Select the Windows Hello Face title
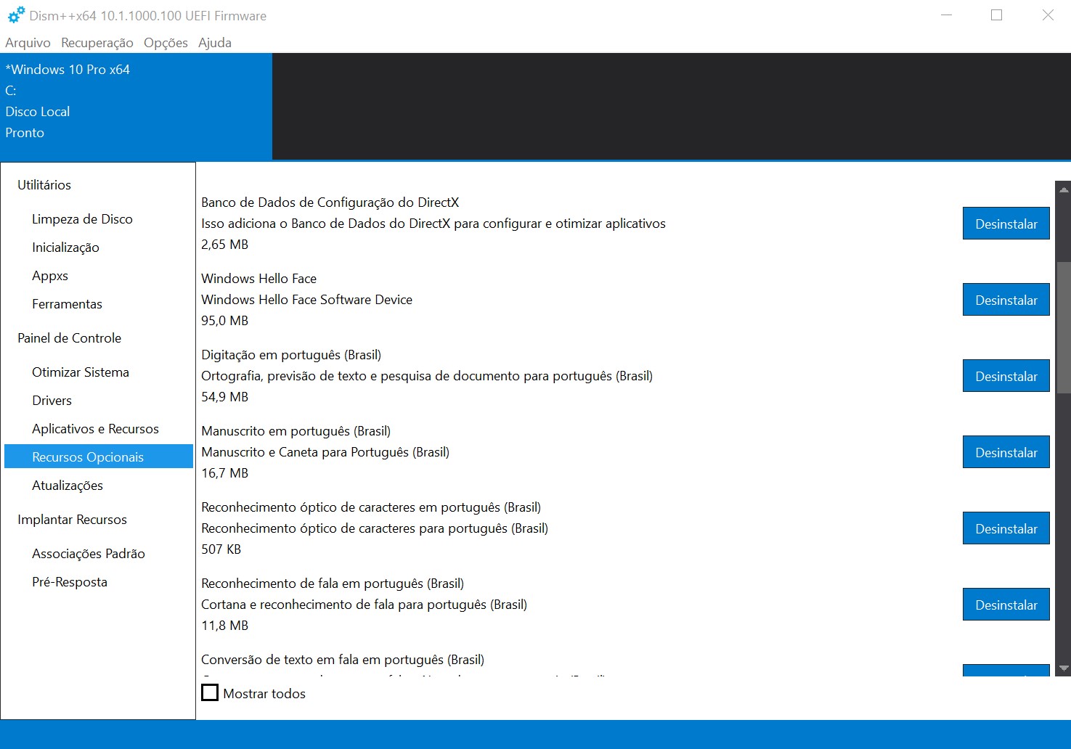 (259, 279)
